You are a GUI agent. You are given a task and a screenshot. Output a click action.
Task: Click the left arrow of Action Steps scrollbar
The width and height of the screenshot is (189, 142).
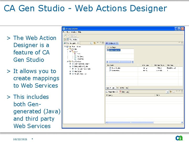(107, 62)
